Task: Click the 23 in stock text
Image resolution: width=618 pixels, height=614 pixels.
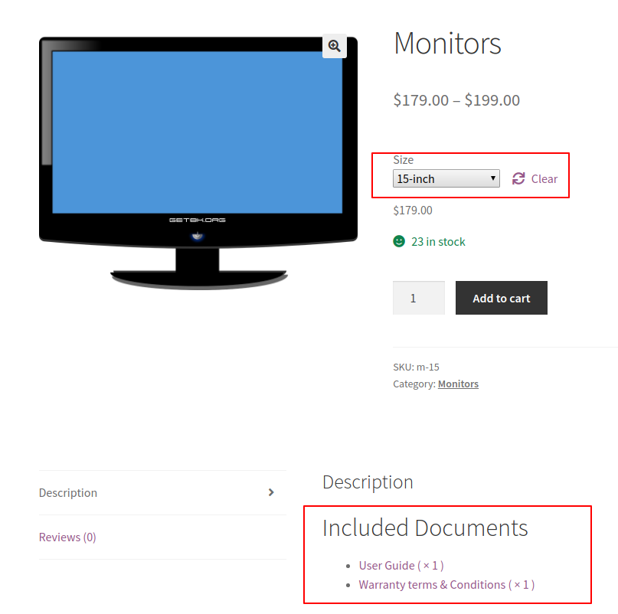Action: click(437, 241)
